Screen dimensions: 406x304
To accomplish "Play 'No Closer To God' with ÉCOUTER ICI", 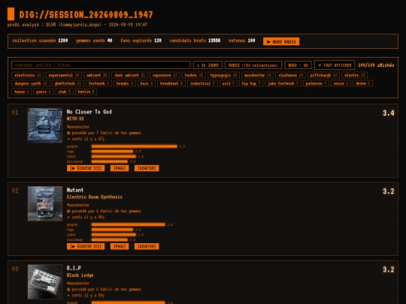I will [86, 168].
